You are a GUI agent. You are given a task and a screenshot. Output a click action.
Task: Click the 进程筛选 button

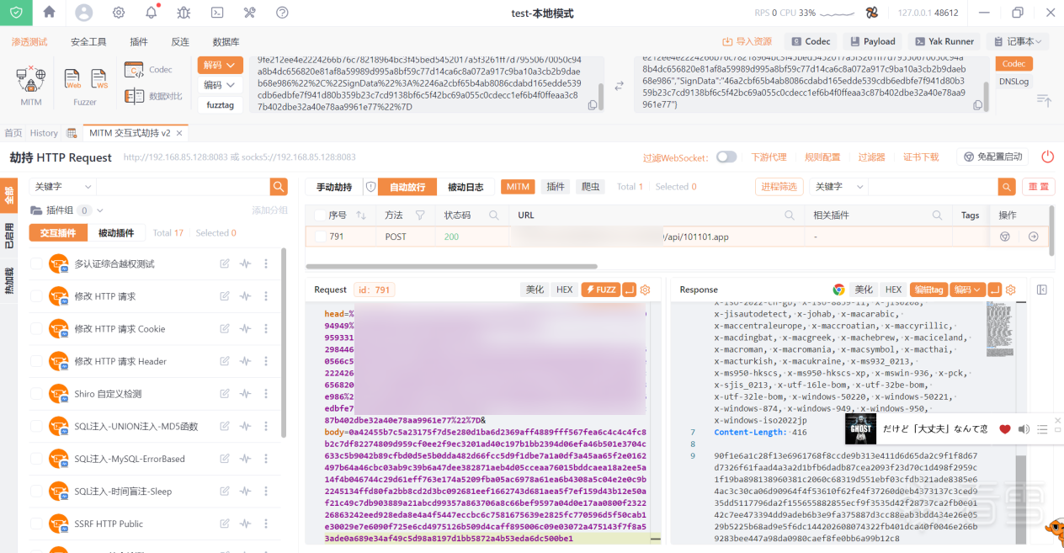tap(778, 186)
